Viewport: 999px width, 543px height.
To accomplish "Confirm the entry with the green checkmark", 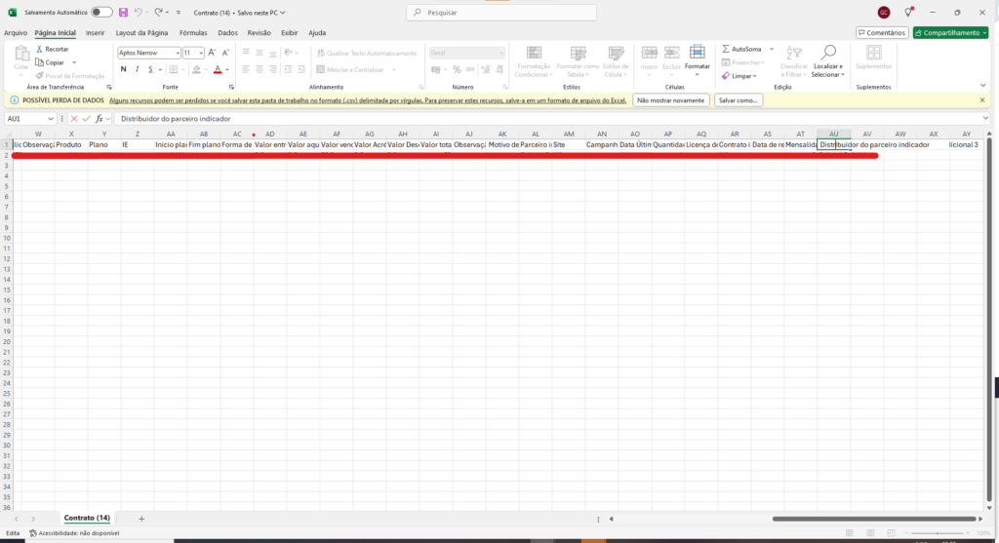I will coord(86,119).
